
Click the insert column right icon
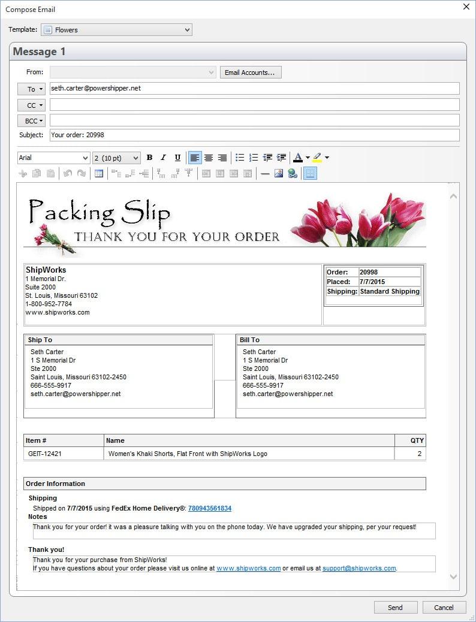(174, 173)
